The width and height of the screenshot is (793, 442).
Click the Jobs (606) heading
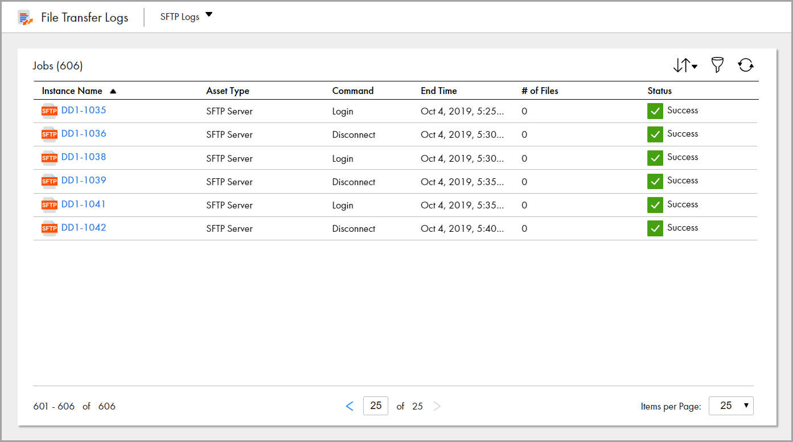(x=58, y=66)
